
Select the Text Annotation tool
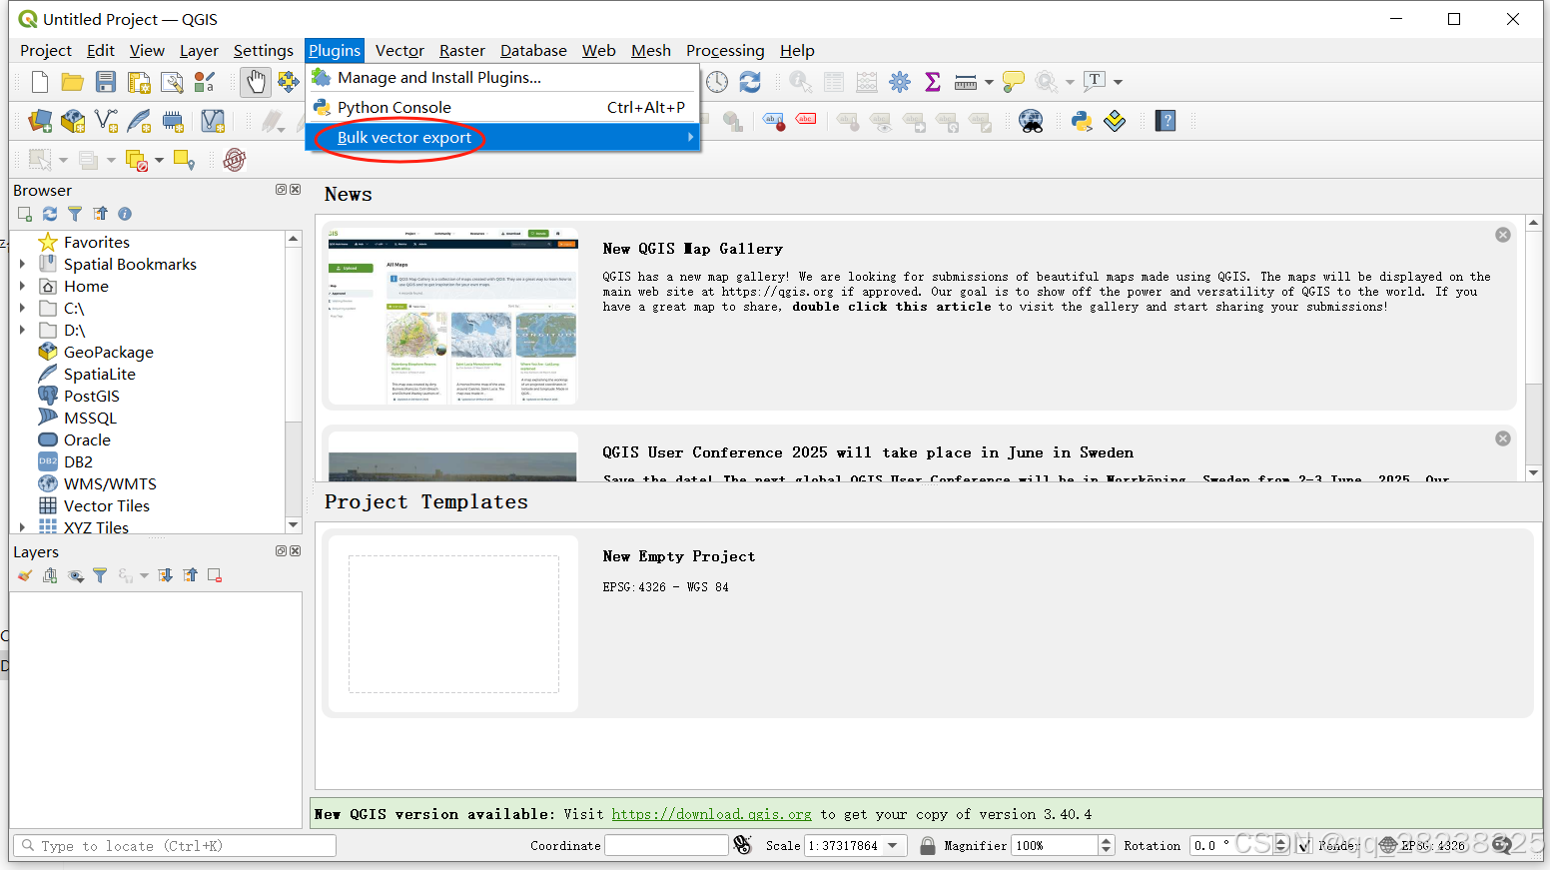pos(1096,82)
